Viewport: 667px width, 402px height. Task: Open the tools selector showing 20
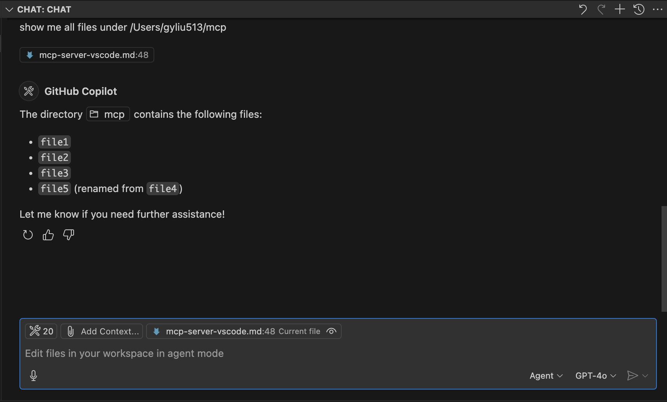(41, 331)
